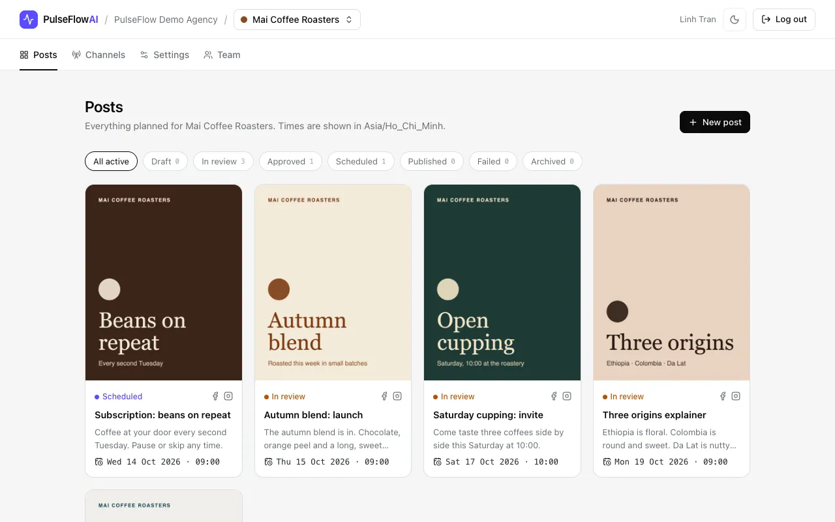Screen dimensions: 835x522
Task: Click calendar icon beside Mon 19 Oct 2026
Action: 607,462
